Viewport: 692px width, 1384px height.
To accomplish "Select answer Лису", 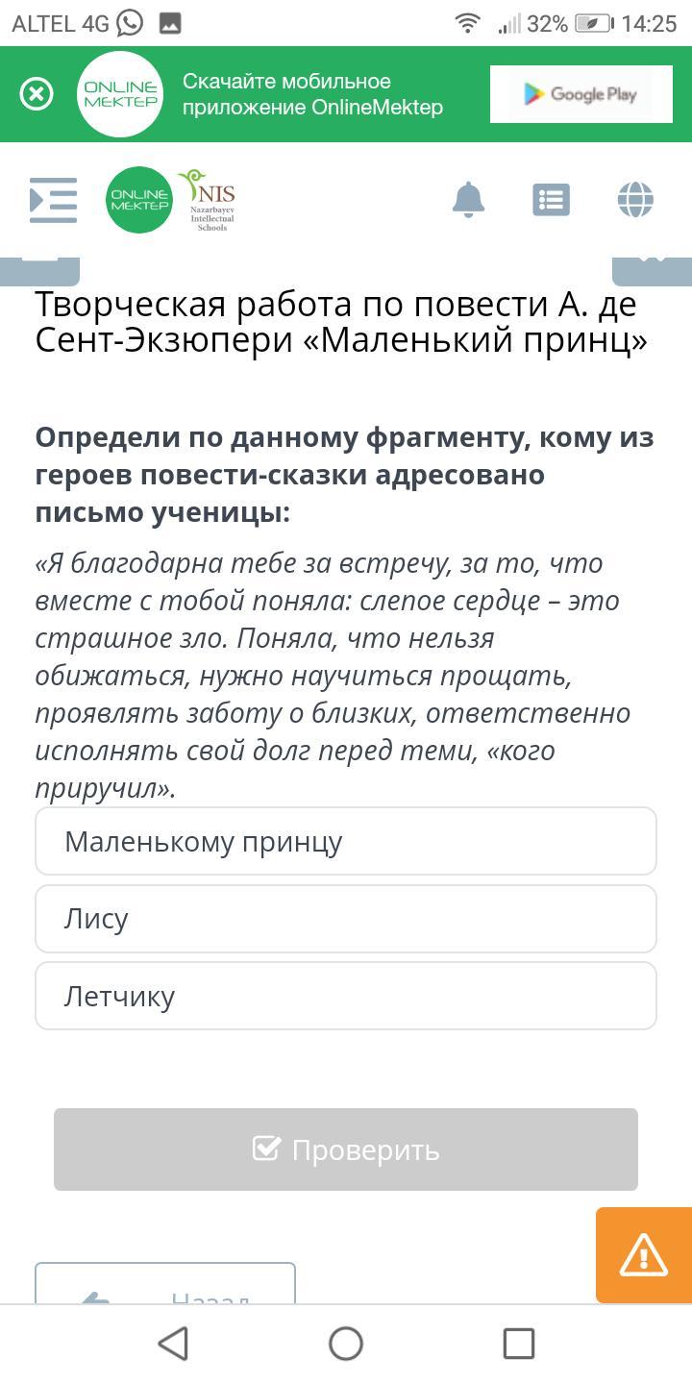I will [x=346, y=919].
